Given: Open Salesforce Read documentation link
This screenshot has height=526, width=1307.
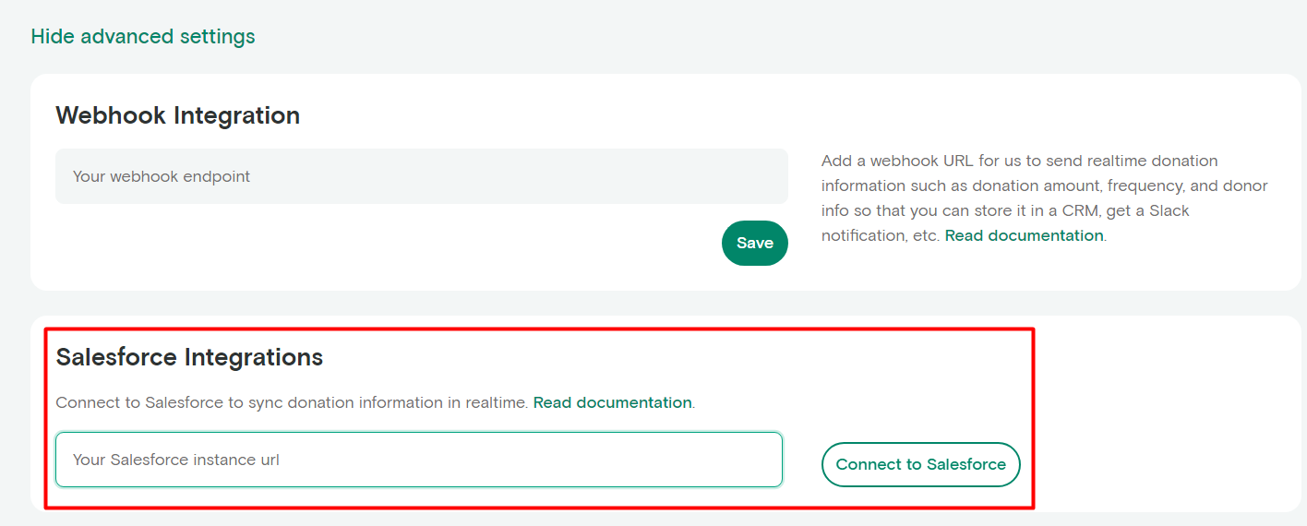Looking at the screenshot, I should point(613,403).
